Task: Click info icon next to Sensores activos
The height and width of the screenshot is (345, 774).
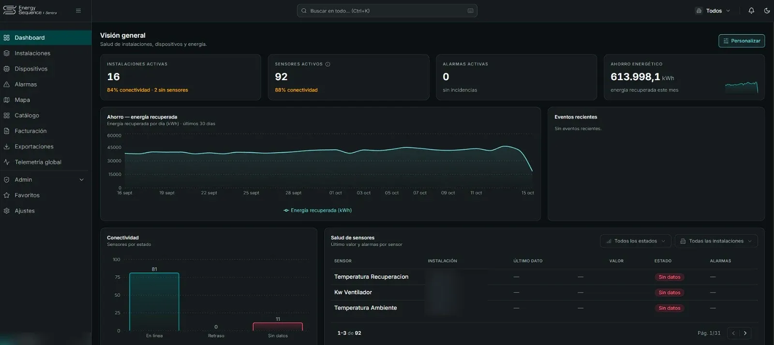Action: click(x=327, y=64)
